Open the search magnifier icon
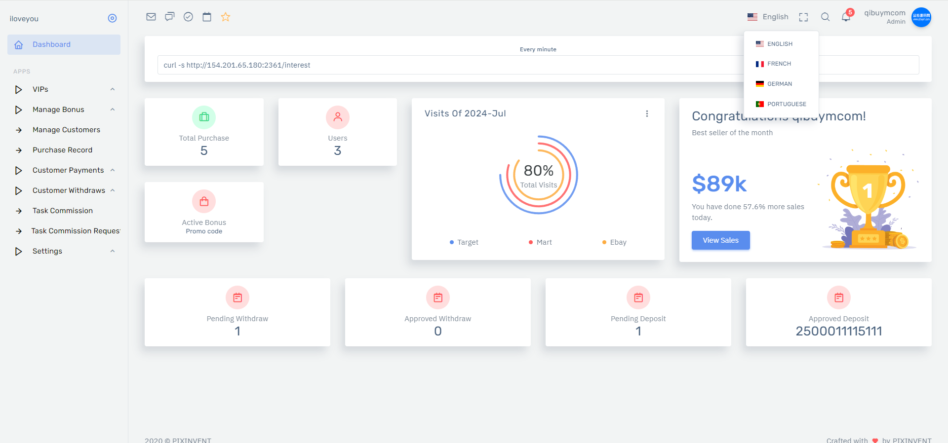This screenshot has width=948, height=443. 825,17
